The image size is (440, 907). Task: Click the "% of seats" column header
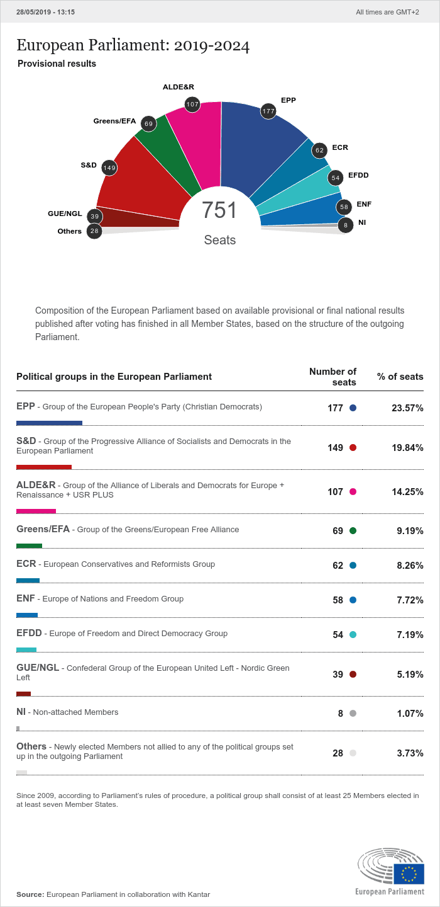(400, 377)
